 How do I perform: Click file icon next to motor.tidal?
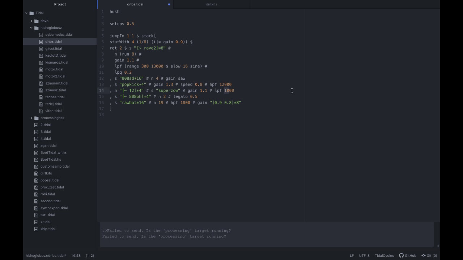[41, 69]
